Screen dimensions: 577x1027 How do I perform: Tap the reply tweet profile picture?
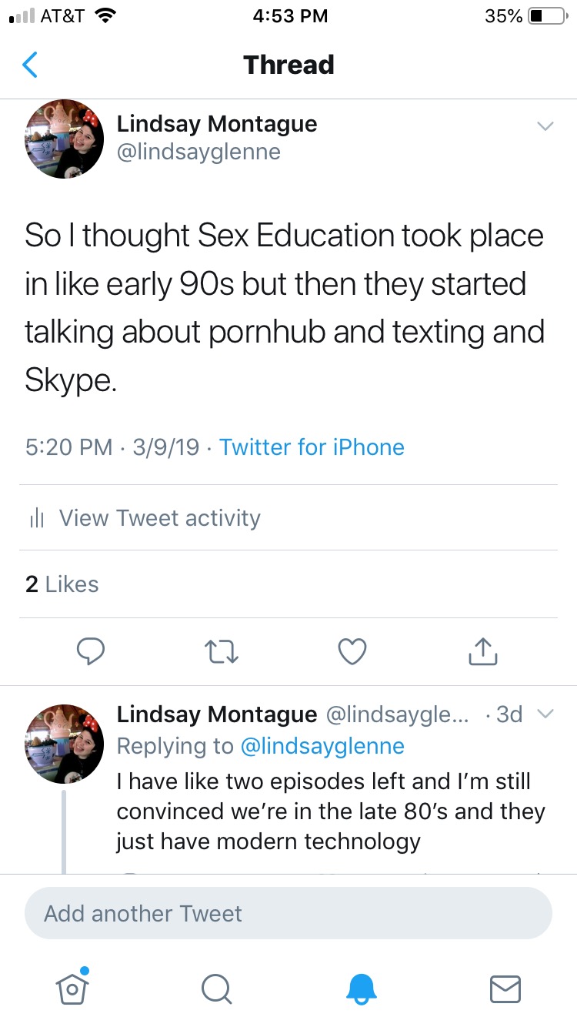(x=65, y=744)
